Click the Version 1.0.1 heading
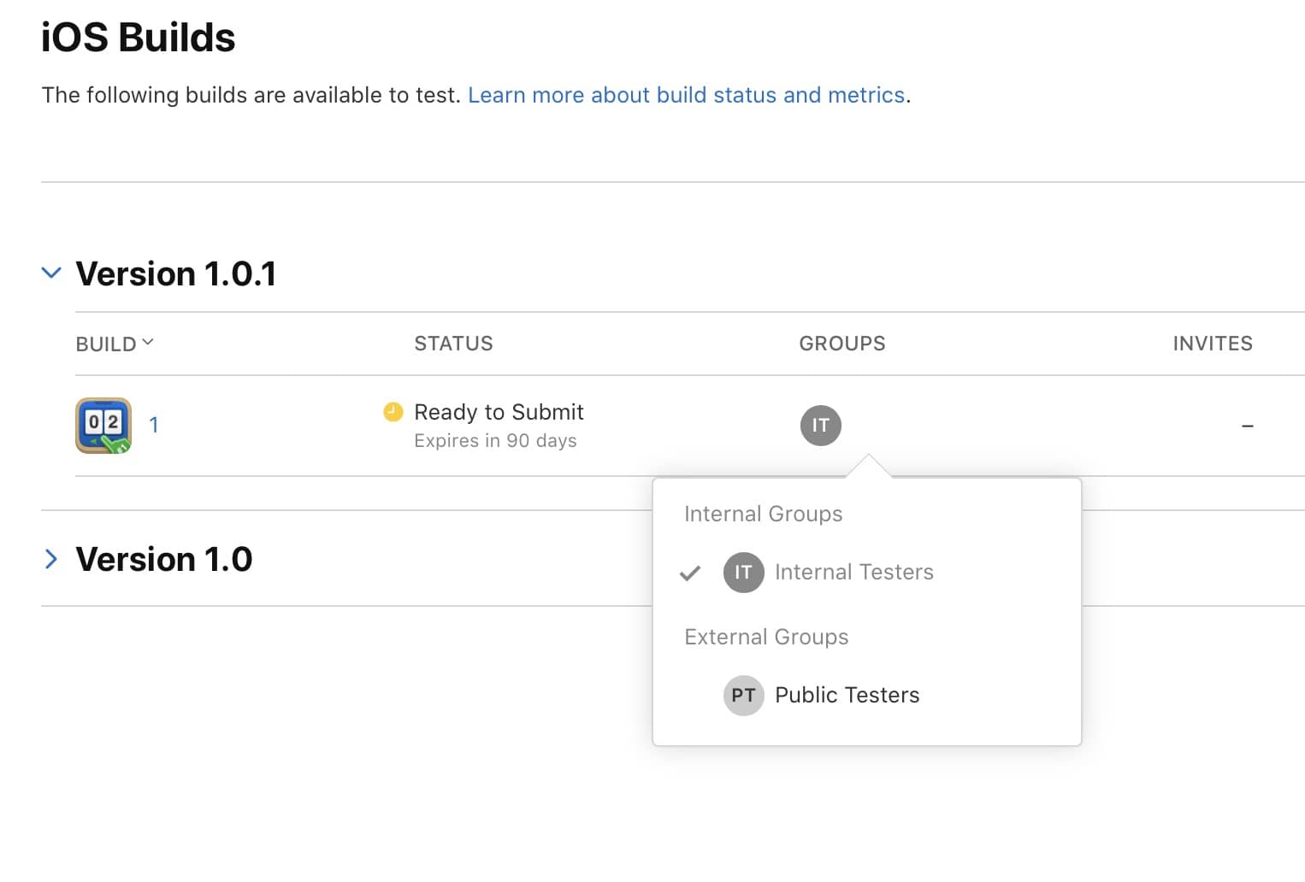The image size is (1305, 882). coord(176,273)
